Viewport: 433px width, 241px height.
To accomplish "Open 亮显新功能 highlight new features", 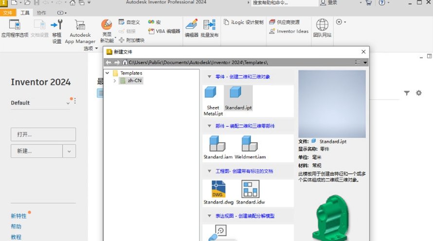I will 107,31.
